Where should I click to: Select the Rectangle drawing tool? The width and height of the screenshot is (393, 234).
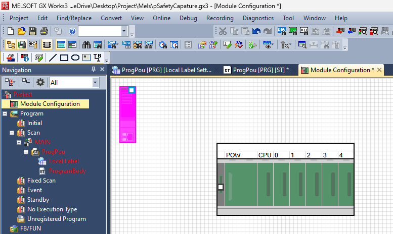(x=64, y=57)
